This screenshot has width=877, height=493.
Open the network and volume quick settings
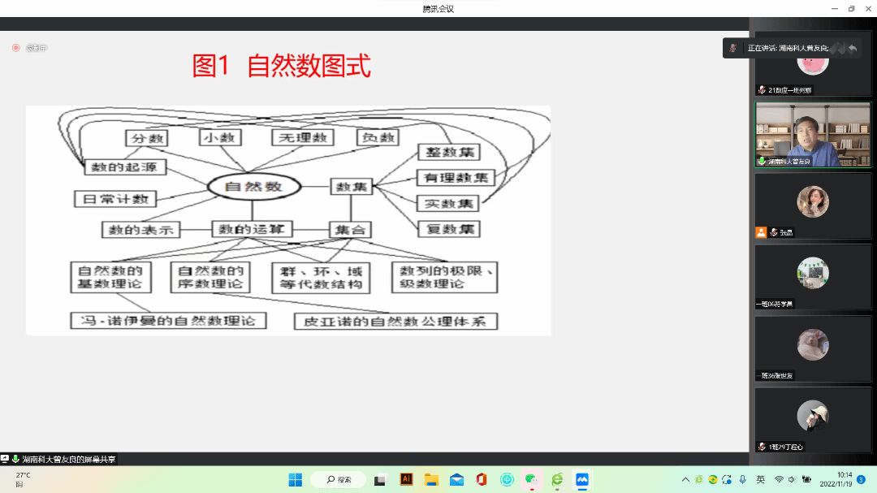[793, 480]
